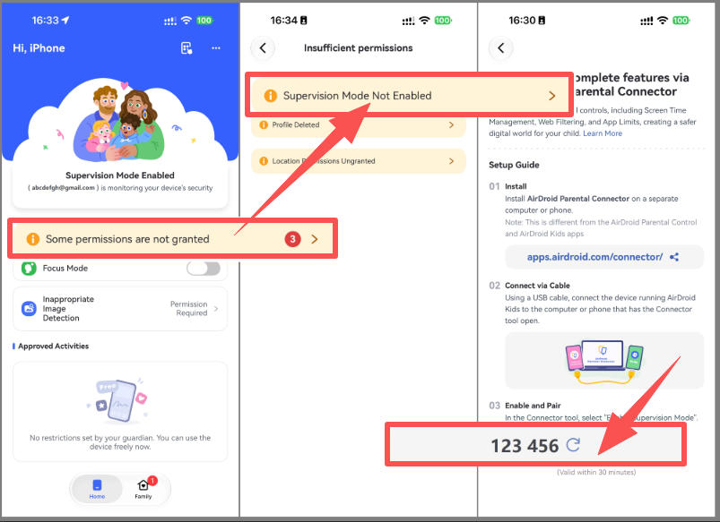
Task: Tap the Setup Guide heading
Action: (514, 165)
